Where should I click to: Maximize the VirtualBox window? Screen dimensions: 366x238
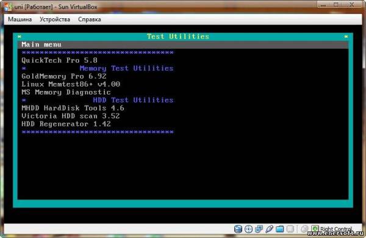[336, 5]
